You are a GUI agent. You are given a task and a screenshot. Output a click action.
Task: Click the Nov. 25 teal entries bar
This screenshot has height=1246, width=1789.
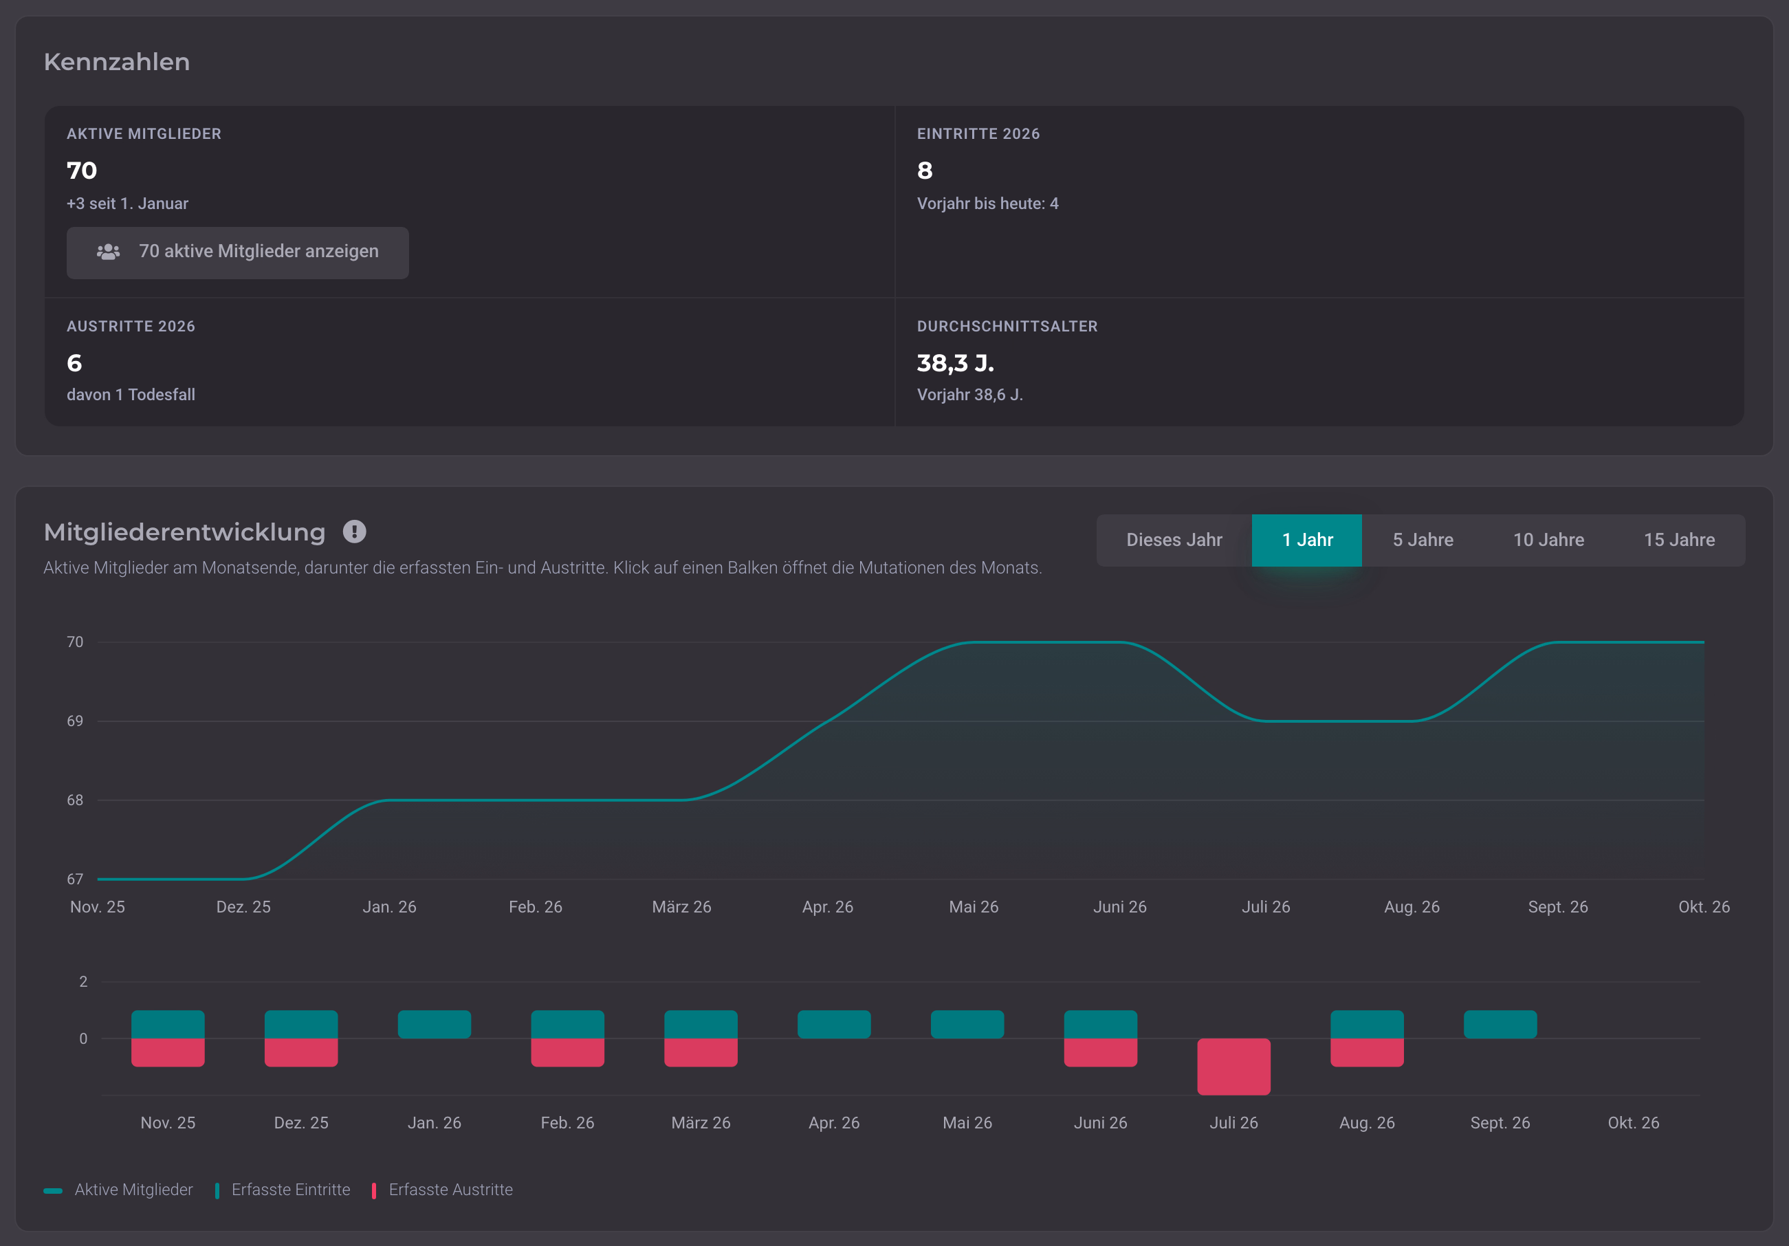(168, 1025)
